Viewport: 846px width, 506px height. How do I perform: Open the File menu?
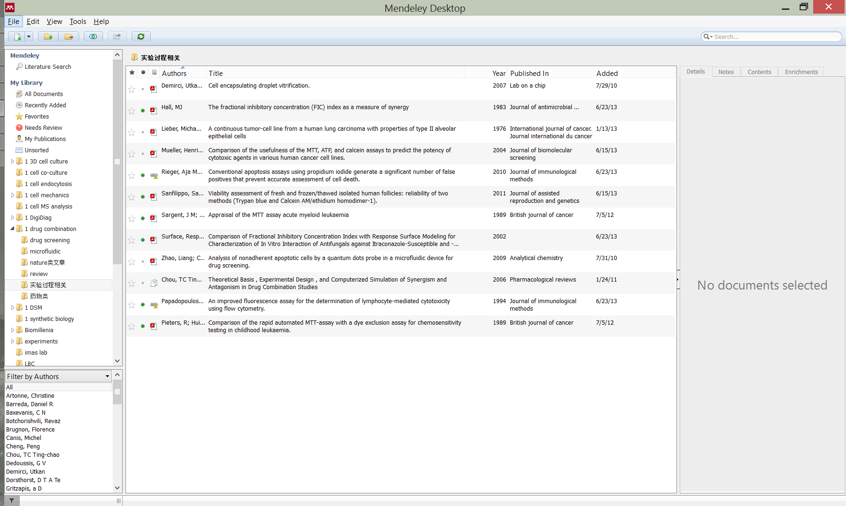click(x=14, y=22)
